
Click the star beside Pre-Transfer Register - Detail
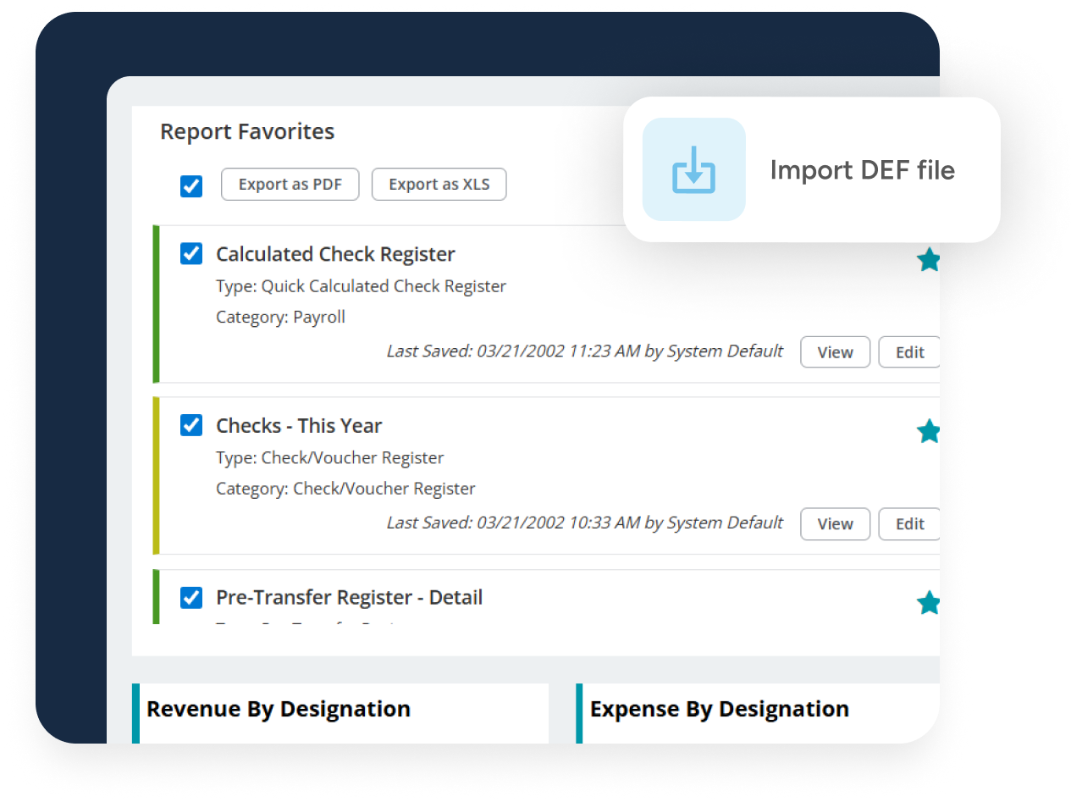pos(929,603)
